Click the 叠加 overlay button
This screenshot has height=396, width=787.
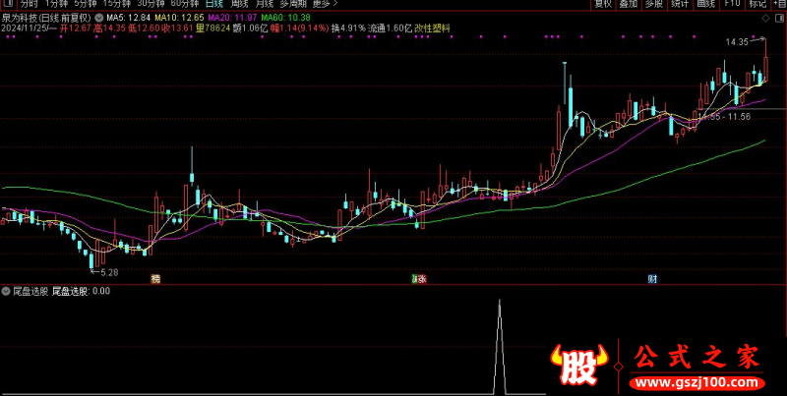click(x=629, y=5)
